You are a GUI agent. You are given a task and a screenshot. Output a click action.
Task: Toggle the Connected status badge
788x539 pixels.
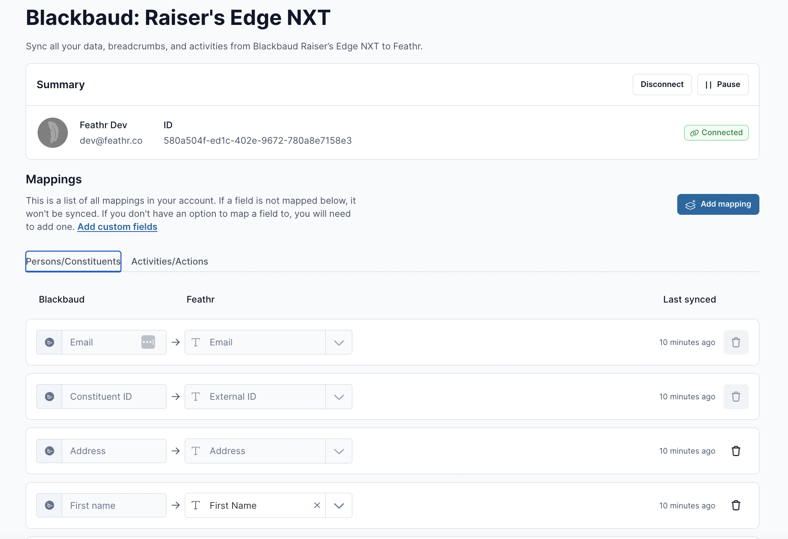point(716,133)
